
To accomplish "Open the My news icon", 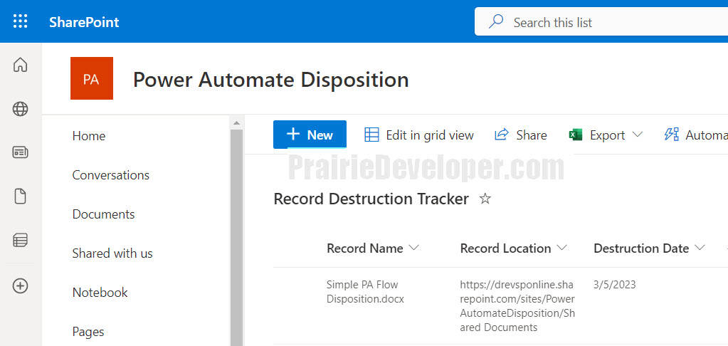I will [x=20, y=152].
